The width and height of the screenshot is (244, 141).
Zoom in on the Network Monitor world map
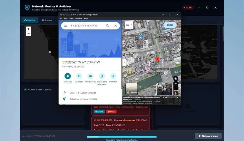(x=28, y=29)
